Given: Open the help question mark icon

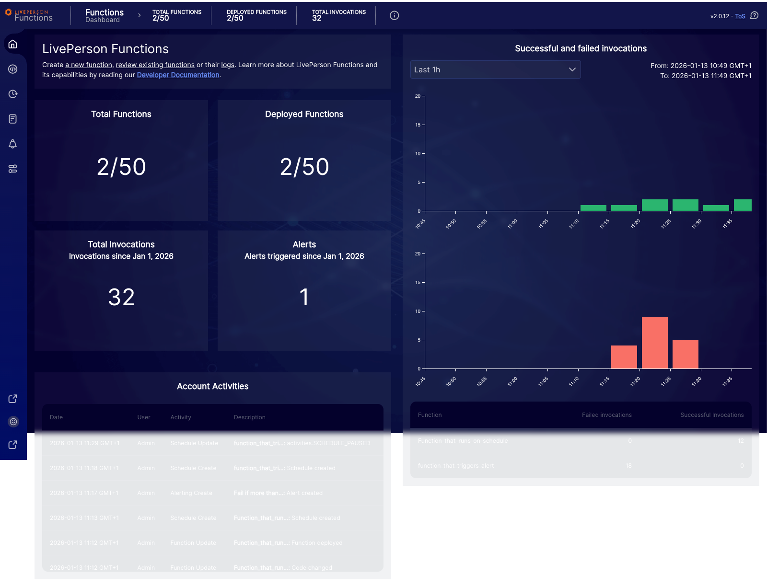Looking at the screenshot, I should coord(754,15).
